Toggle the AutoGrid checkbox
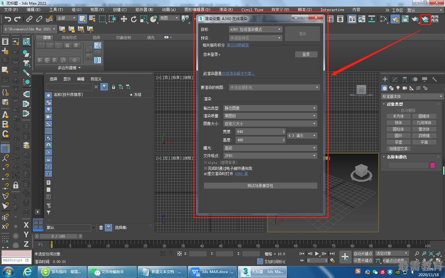This screenshot has width=445, height=278. point(398,110)
